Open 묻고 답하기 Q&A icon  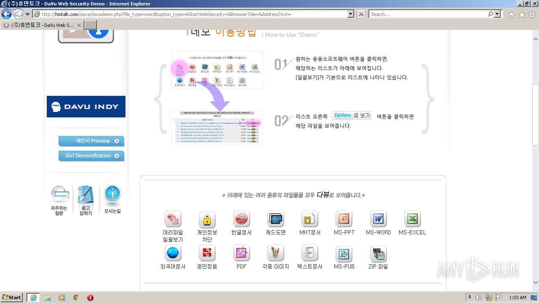coord(85,200)
